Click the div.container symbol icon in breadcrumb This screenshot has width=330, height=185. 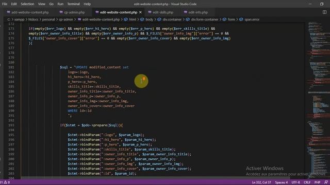coord(159,20)
